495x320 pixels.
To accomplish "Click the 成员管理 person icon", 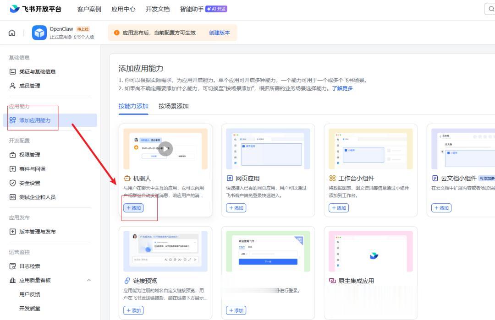I will (x=13, y=86).
